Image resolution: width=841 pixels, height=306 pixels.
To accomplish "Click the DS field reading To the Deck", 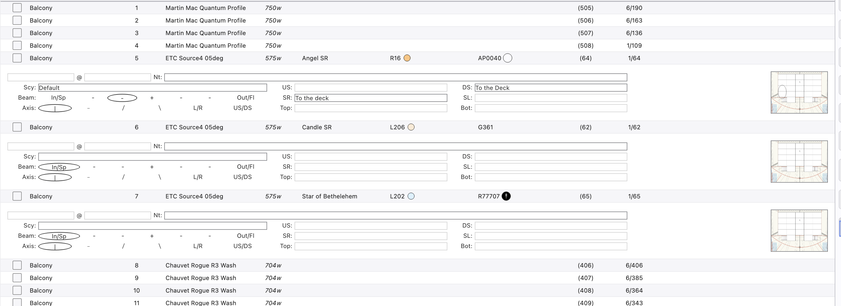I will 550,88.
